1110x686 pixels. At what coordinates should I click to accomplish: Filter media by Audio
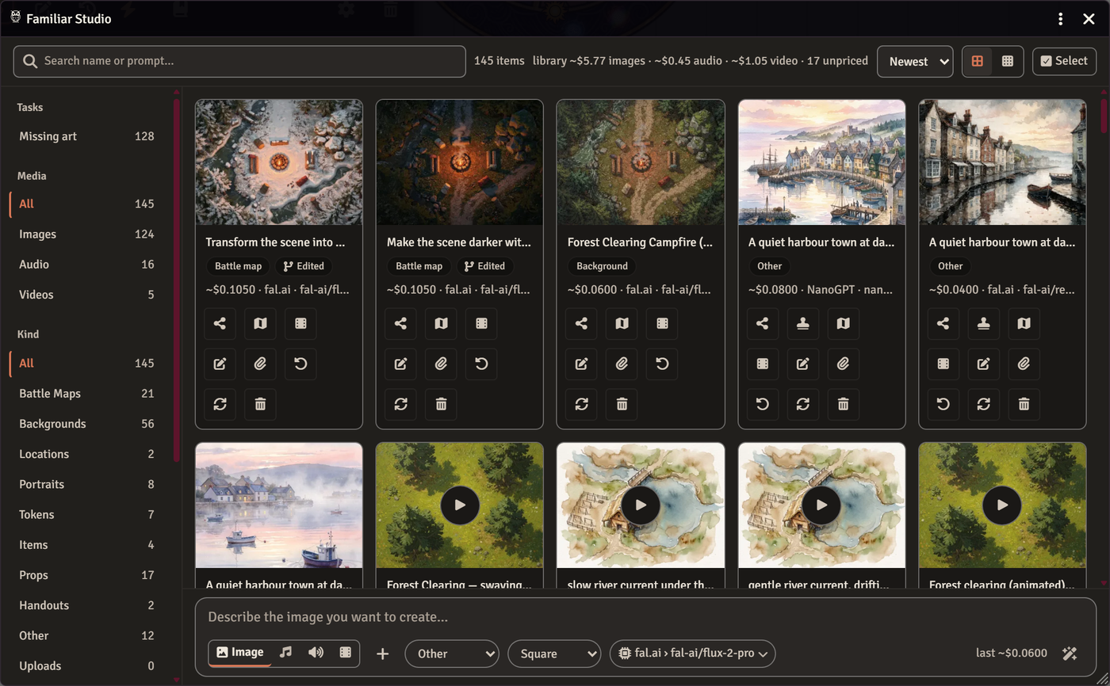click(x=86, y=264)
